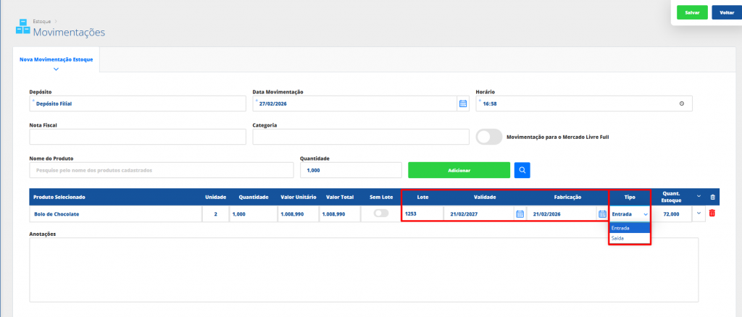Expand the table header chevron

tap(699, 196)
